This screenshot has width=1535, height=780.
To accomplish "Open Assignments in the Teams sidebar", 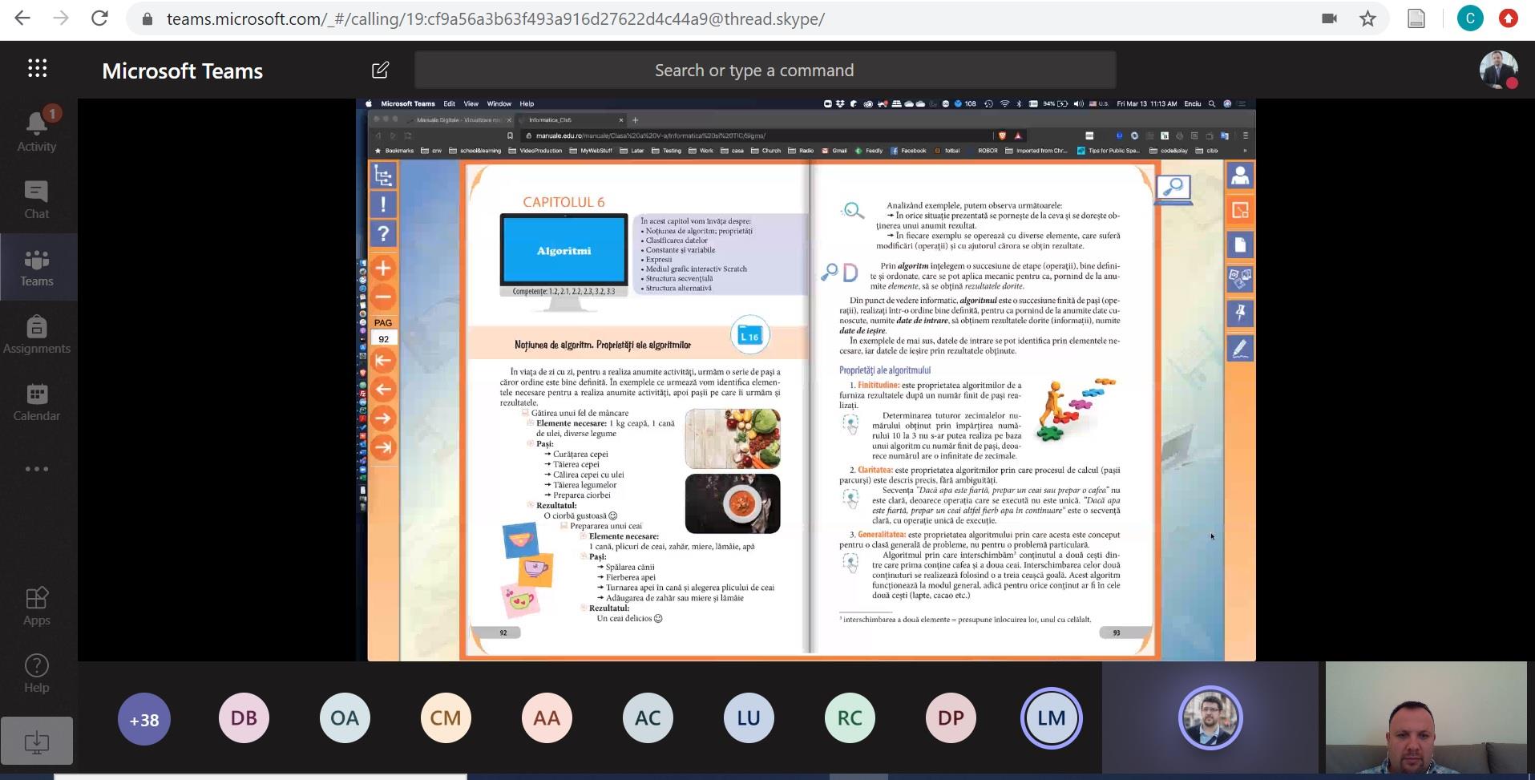I will point(37,334).
